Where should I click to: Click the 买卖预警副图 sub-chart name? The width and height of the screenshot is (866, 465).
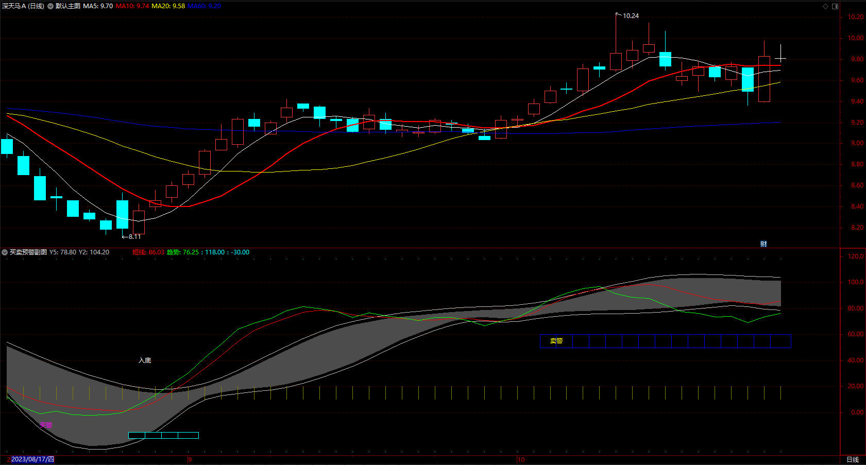(x=28, y=252)
